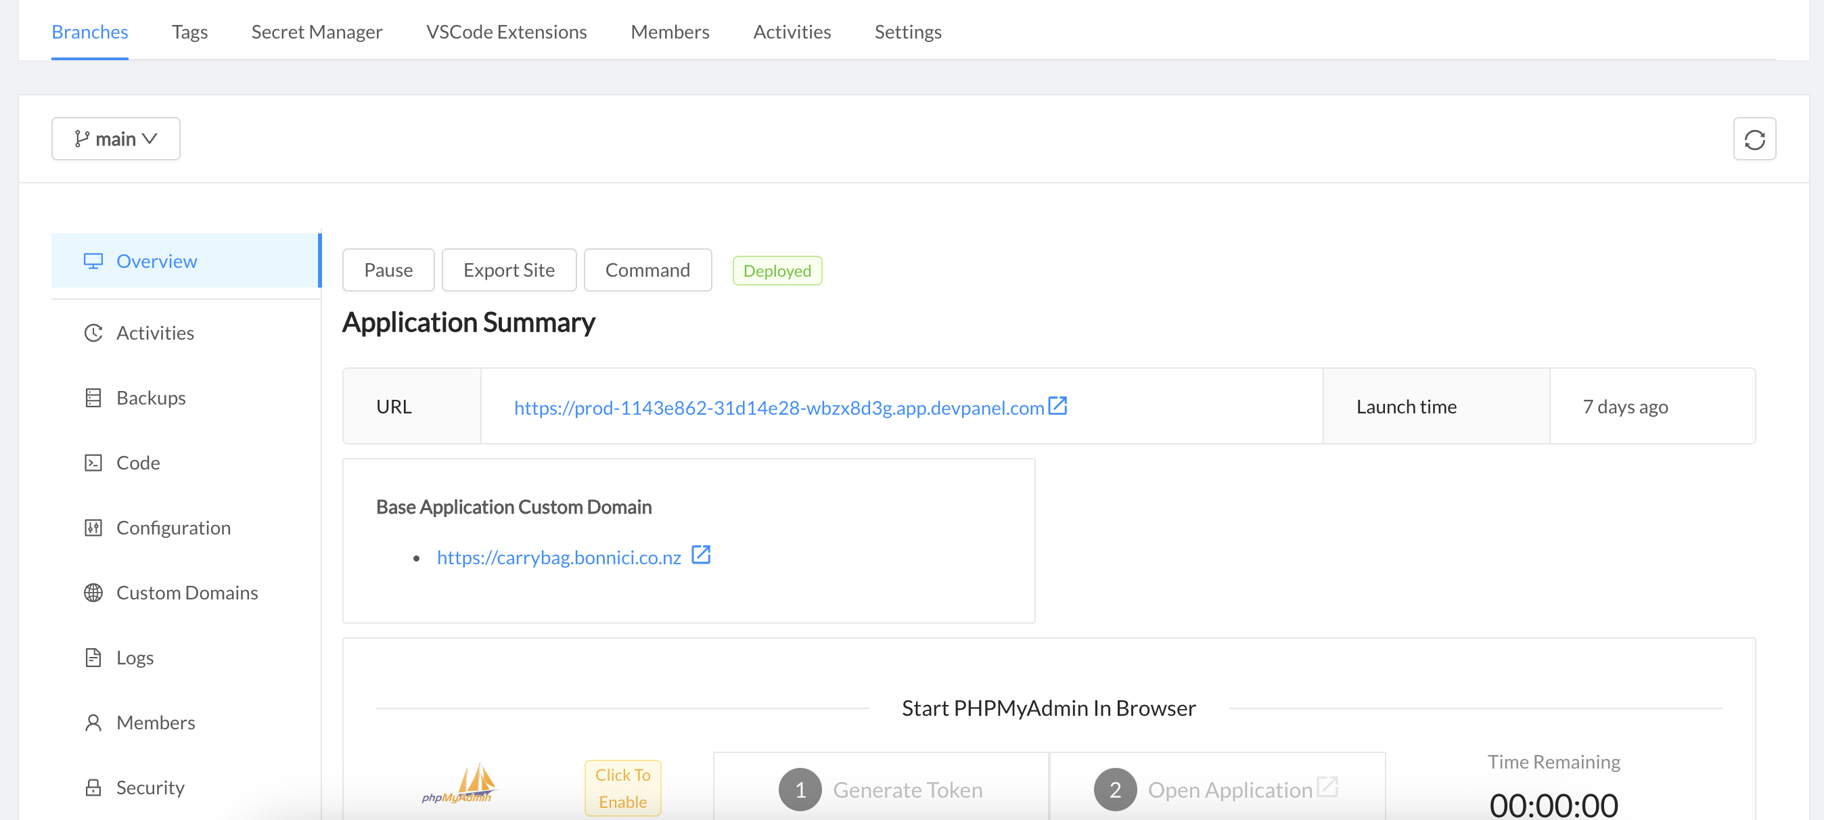Expand the main branch selector dropdown
The image size is (1824, 820).
point(116,138)
